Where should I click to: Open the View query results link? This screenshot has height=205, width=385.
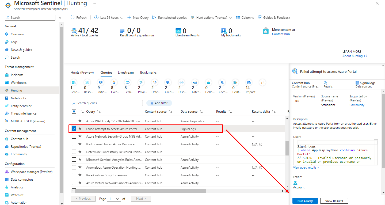pos(306,168)
